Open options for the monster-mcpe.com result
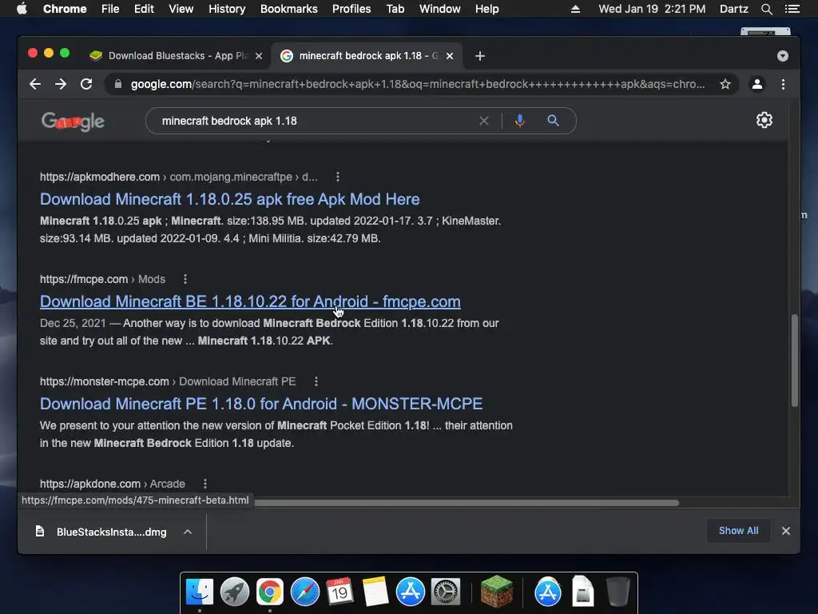This screenshot has height=614, width=818. (x=316, y=381)
